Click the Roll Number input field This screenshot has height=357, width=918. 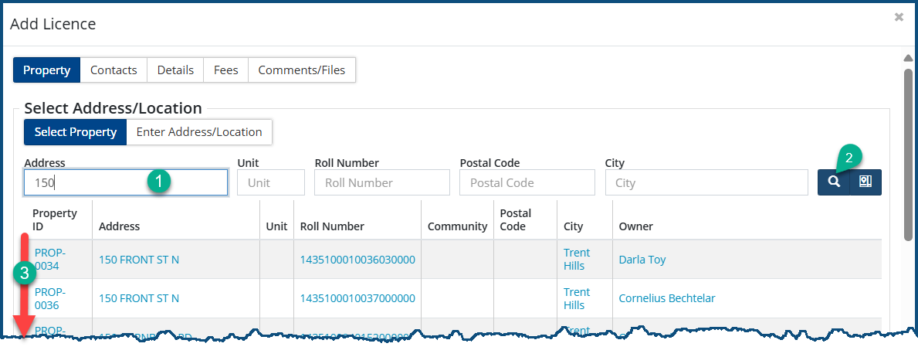[x=381, y=183]
